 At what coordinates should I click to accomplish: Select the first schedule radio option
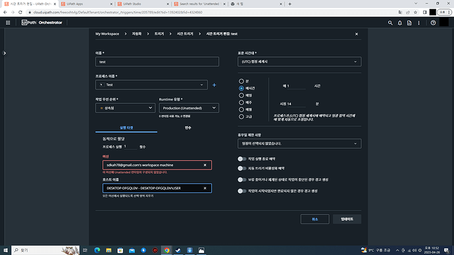(241, 81)
